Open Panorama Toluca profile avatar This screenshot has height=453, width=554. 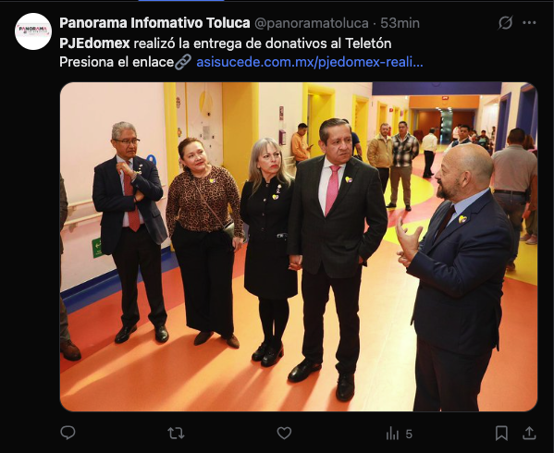tap(33, 31)
